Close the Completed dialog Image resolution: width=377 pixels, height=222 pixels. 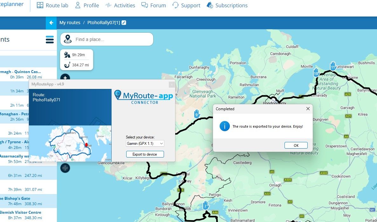pyautogui.click(x=308, y=109)
